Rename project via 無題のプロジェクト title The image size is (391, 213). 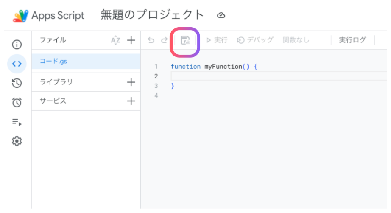pos(152,15)
